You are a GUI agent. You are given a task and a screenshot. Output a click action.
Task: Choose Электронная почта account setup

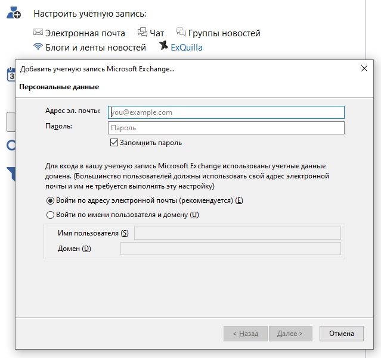pyautogui.click(x=85, y=33)
